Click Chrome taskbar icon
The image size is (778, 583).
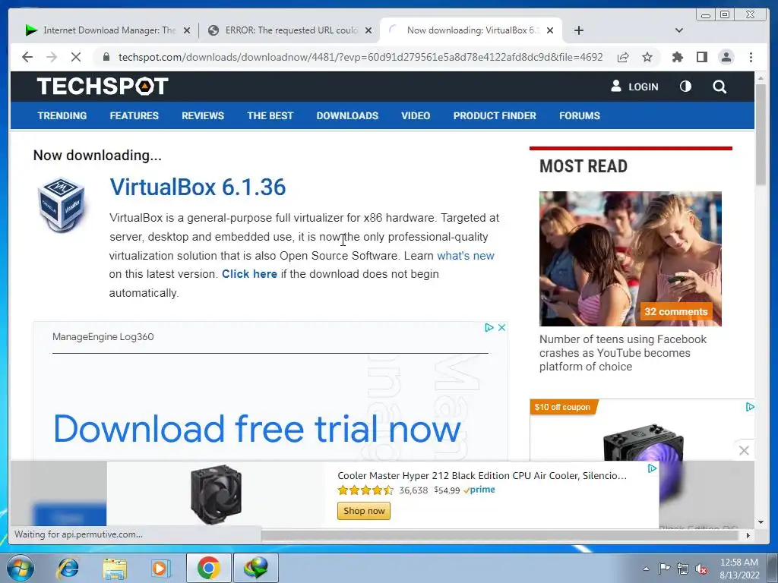click(x=208, y=568)
